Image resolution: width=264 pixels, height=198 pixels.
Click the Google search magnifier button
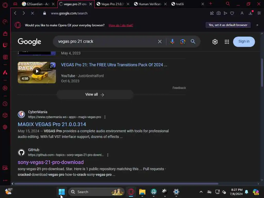[193, 42]
